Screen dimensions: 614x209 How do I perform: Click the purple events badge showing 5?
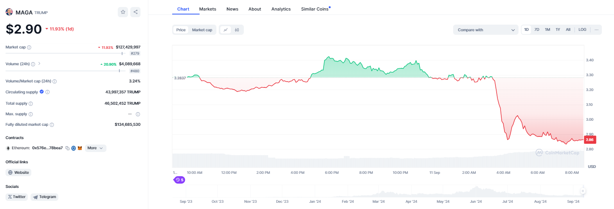pyautogui.click(x=179, y=180)
